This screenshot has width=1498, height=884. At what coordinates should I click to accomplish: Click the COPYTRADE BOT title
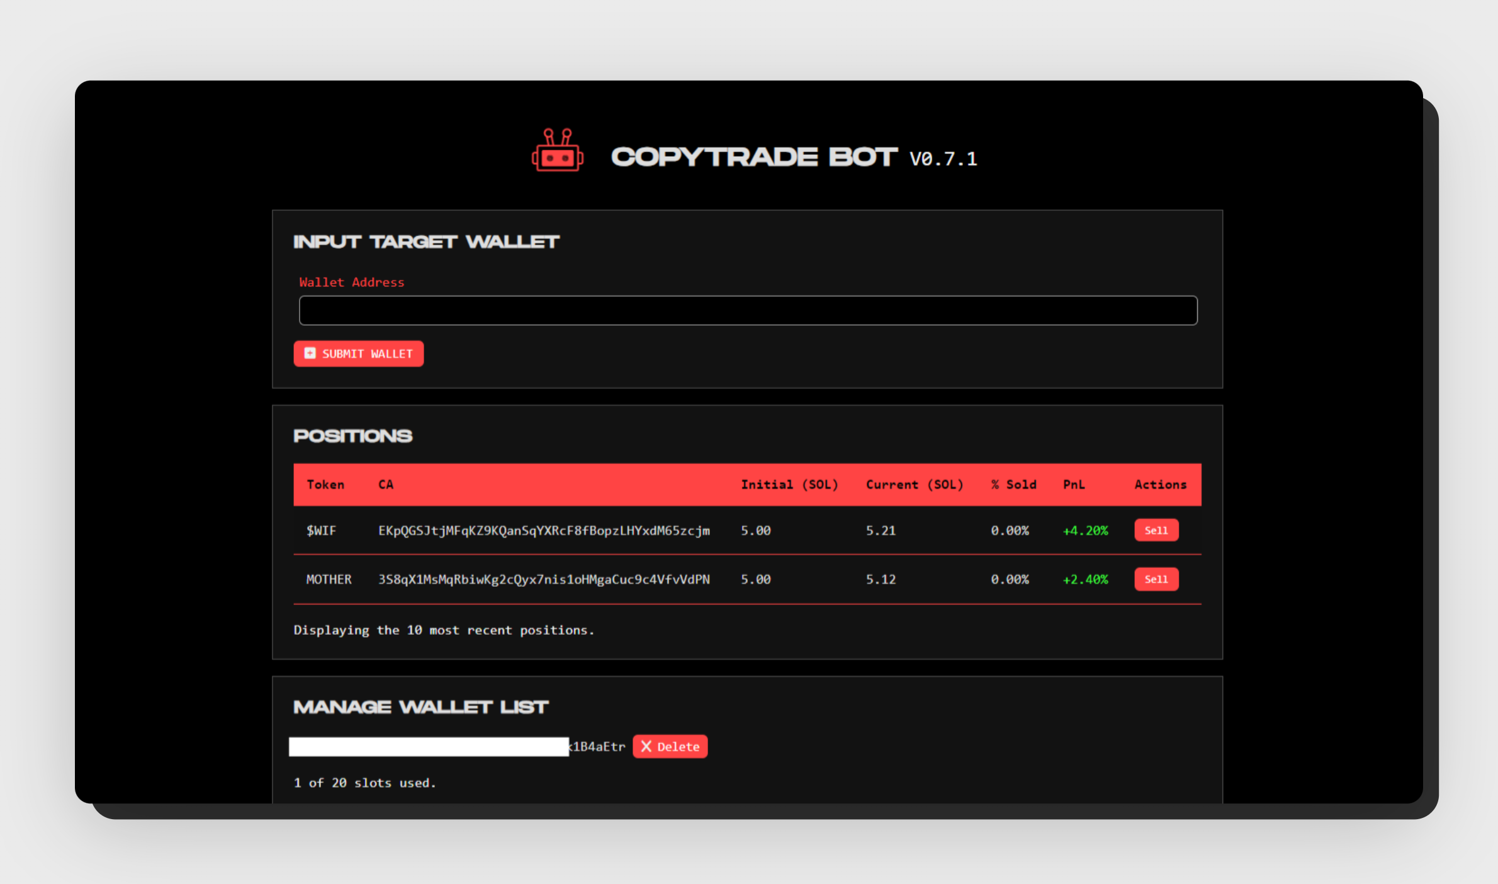tap(754, 157)
